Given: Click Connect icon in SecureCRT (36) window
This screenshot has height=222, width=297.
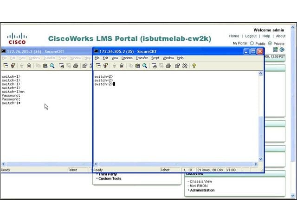Looking at the screenshot, I should pos(6,66).
